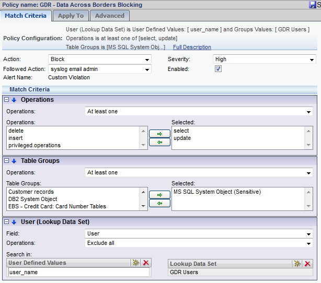
Task: Switch to the Advanced tab
Action: [110, 16]
